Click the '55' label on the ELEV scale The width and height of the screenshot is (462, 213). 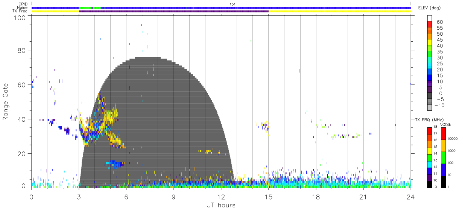[x=439, y=28]
